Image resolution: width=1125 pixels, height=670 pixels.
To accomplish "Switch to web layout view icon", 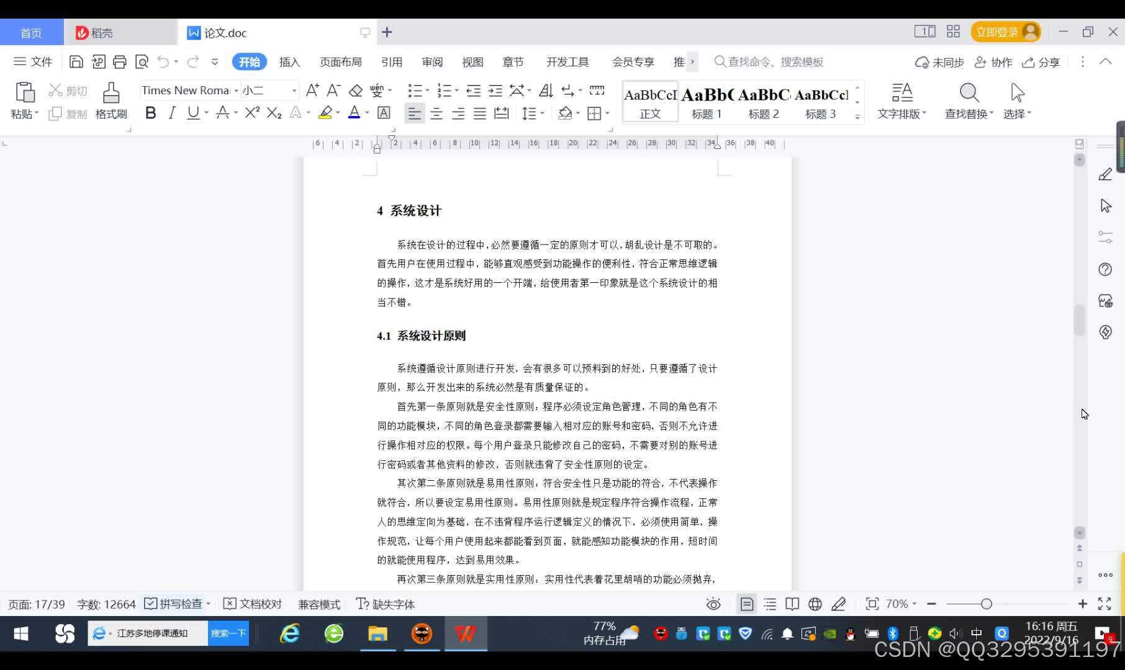I will click(x=815, y=604).
